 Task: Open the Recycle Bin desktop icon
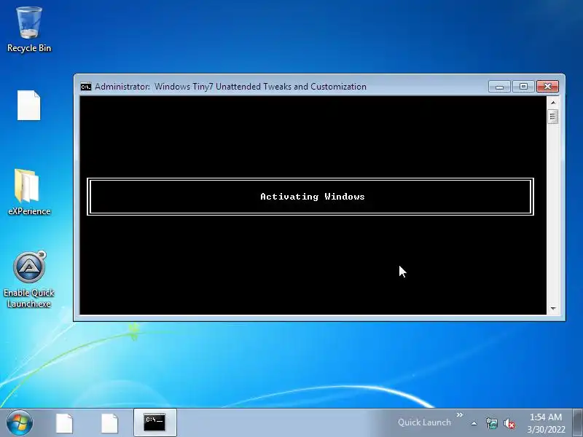tap(29, 30)
